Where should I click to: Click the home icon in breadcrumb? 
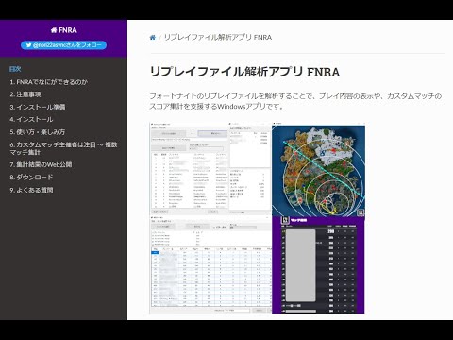[x=153, y=38]
